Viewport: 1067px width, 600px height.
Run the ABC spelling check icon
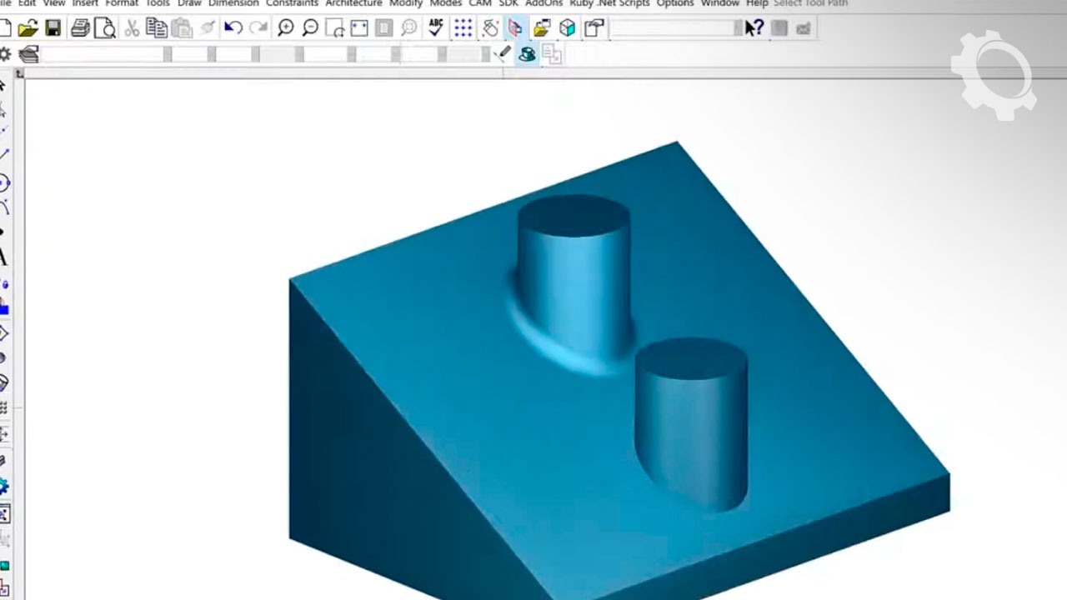pos(435,28)
